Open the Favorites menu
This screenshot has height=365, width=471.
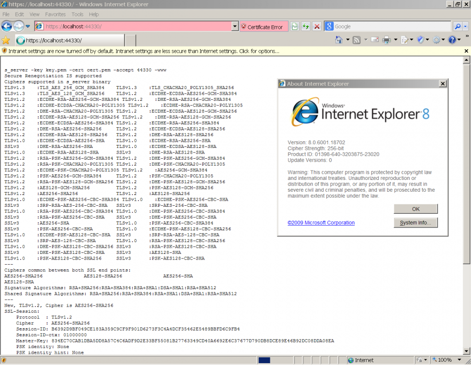point(55,15)
